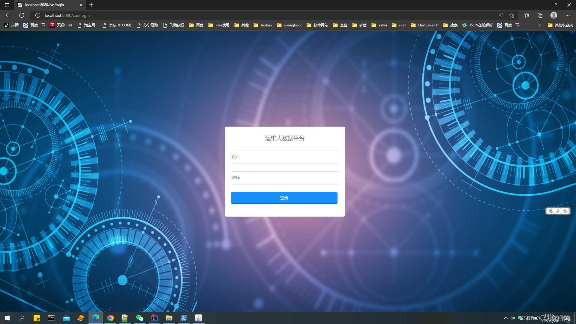Screen dimensions: 576x324
Task: Open Windows taskbar search
Action: 22,318
